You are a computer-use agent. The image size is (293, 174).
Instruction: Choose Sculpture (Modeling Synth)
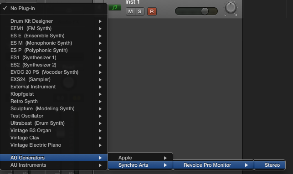[54, 108]
